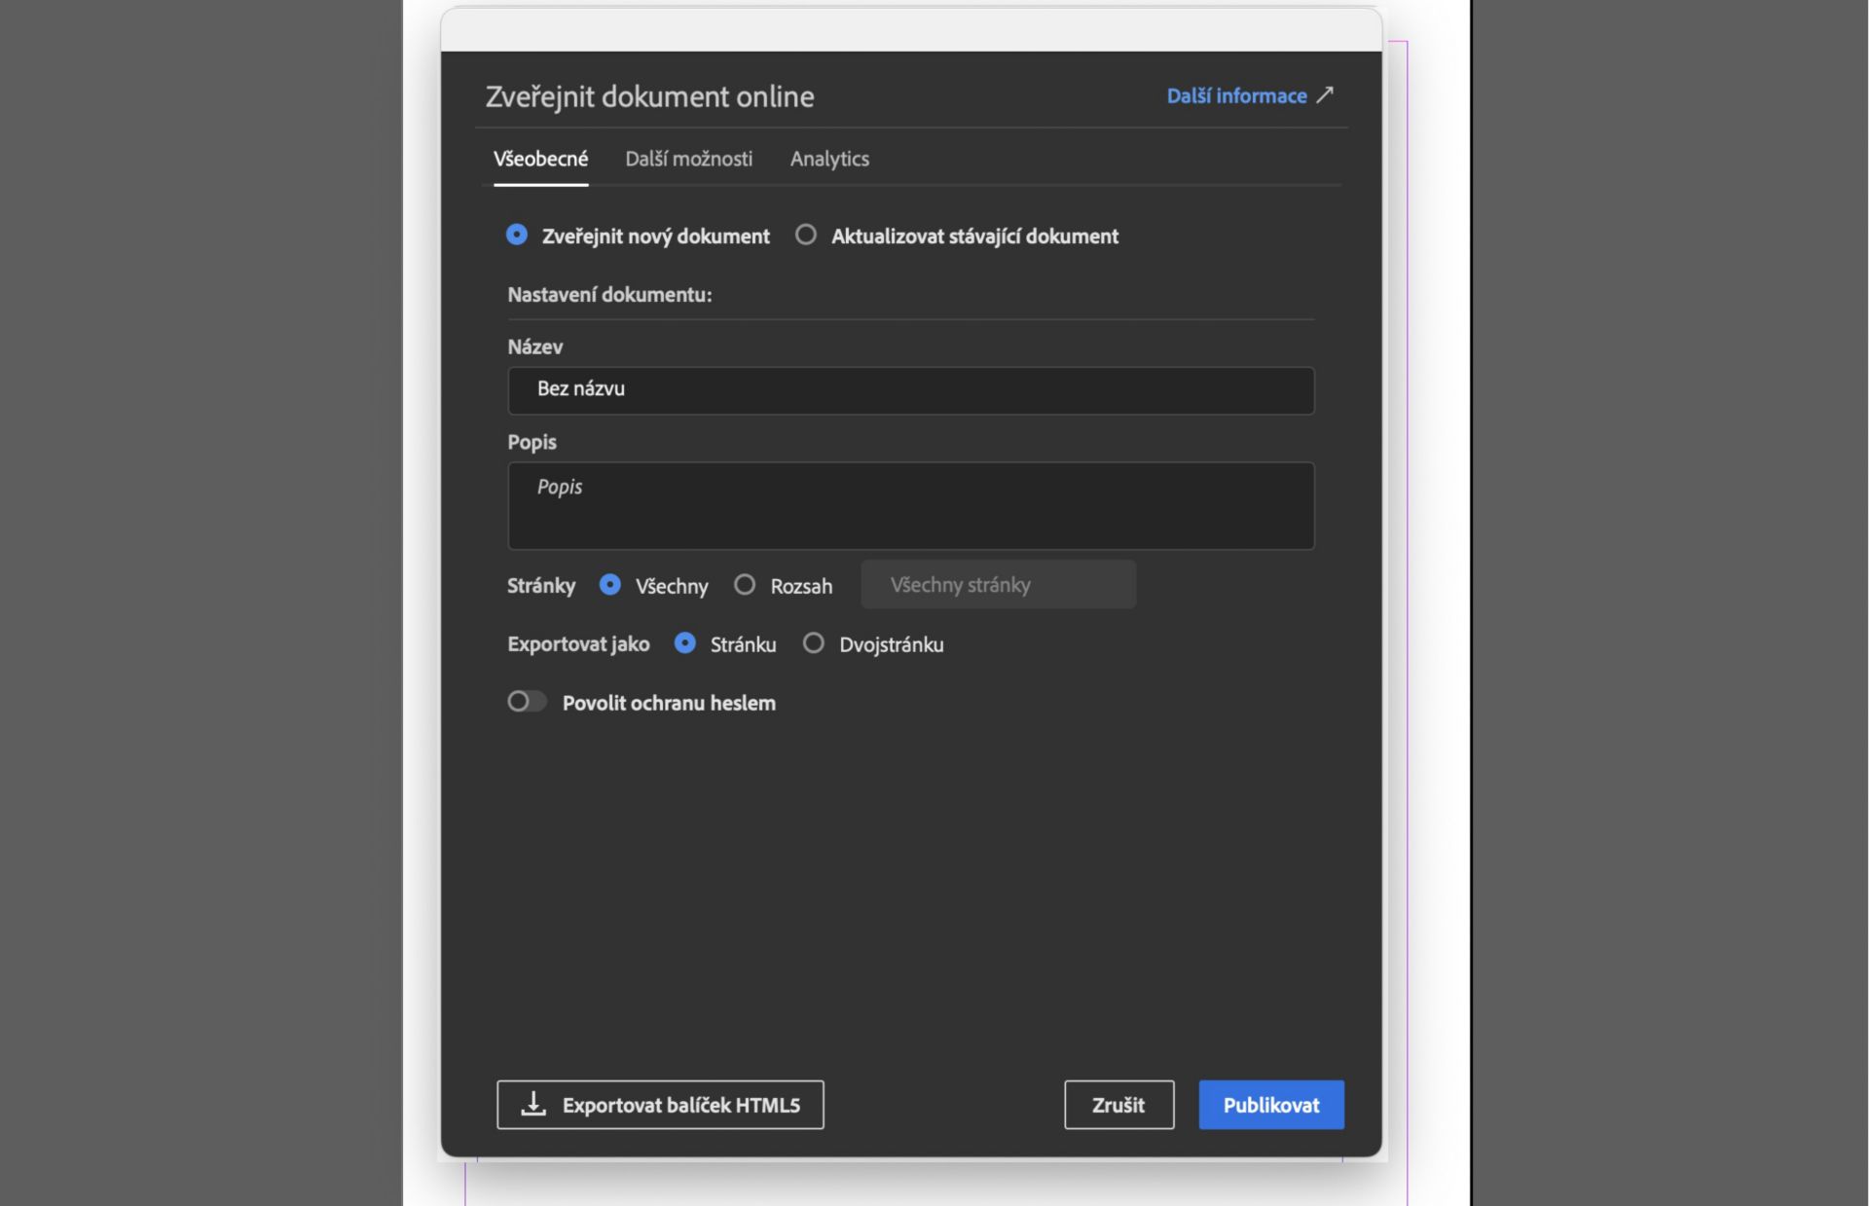The image size is (1869, 1206).
Task: Click the Všechny stránky range field
Action: coord(998,584)
